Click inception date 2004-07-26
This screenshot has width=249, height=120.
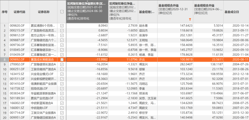point(240,64)
